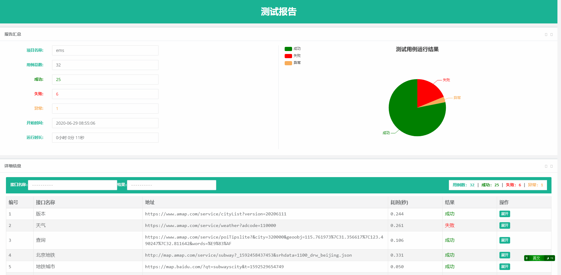
Task: Click the 详细信息 panel heading
Action: 13,166
